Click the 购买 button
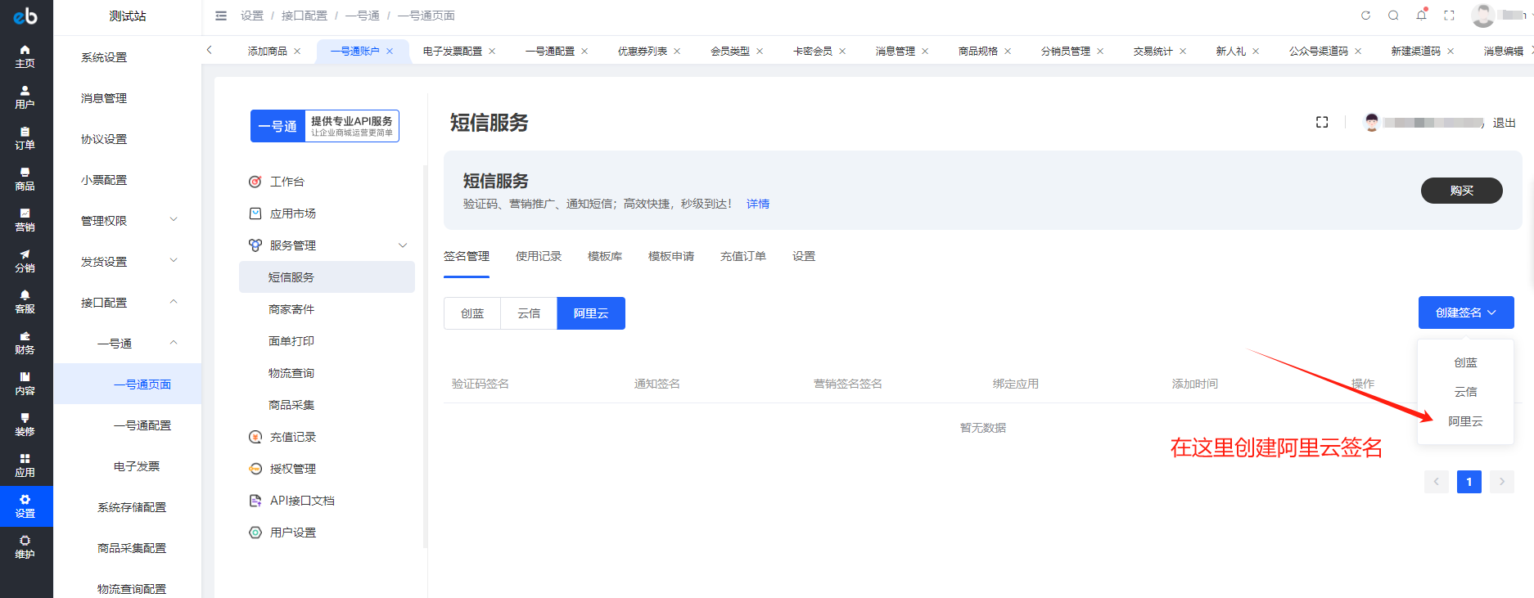 coord(1461,191)
